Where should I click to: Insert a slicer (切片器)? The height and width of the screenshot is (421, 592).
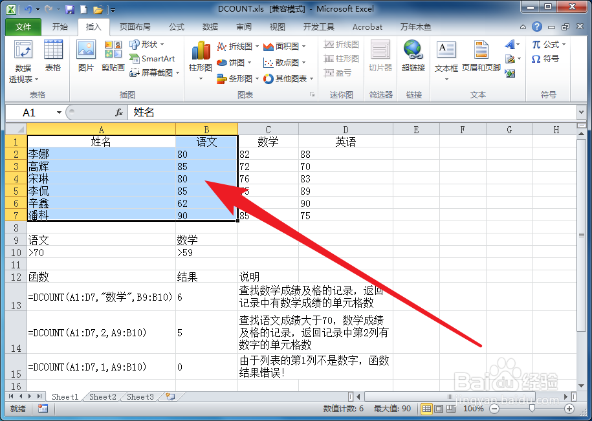point(380,56)
